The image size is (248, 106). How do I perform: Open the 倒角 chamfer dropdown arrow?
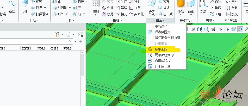click(66, 14)
